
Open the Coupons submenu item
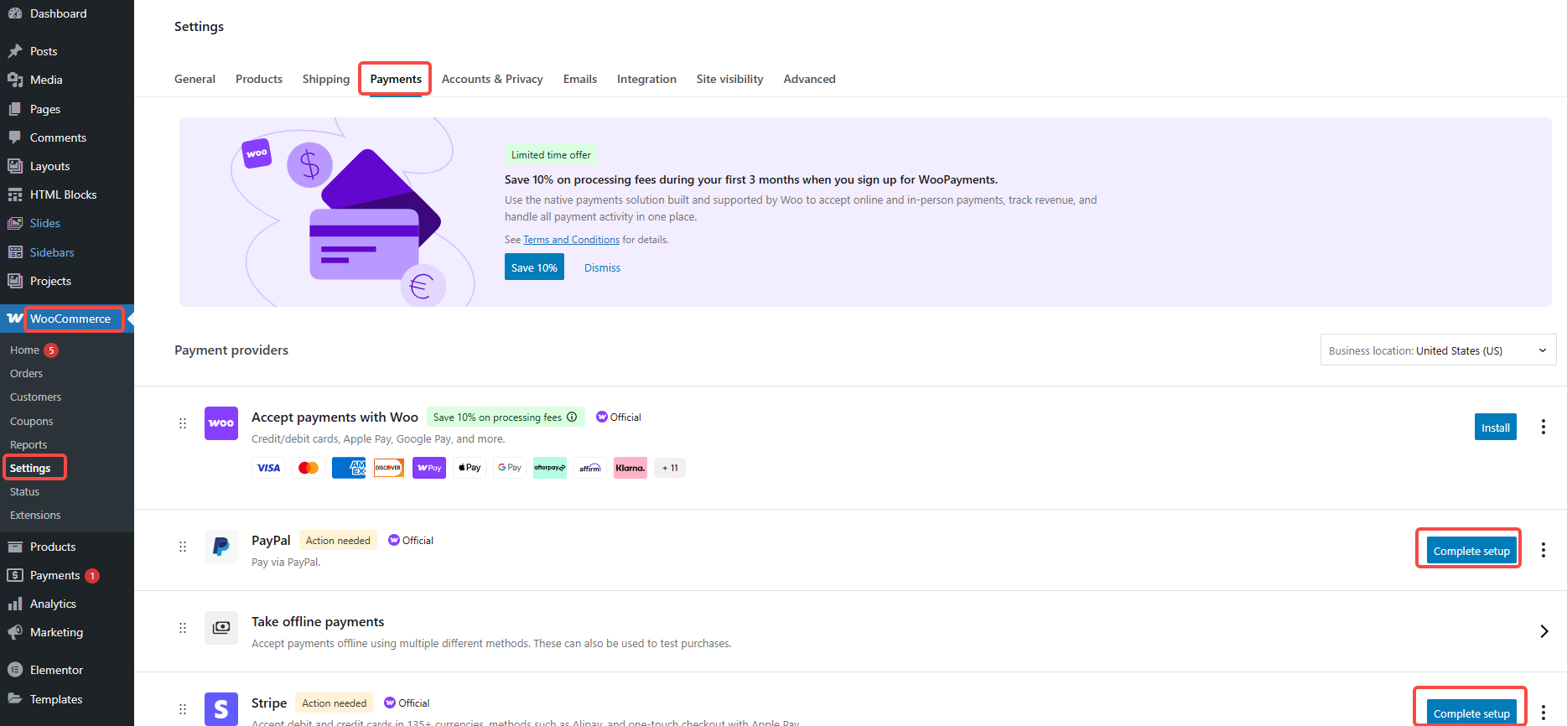[31, 421]
